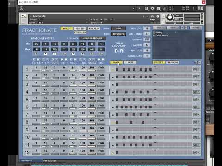The height and width of the screenshot is (166, 222).
Task: Toggle the GATED button
Action: point(80,28)
